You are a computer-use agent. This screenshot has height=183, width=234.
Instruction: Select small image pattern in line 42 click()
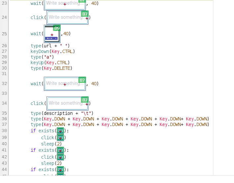60,157
